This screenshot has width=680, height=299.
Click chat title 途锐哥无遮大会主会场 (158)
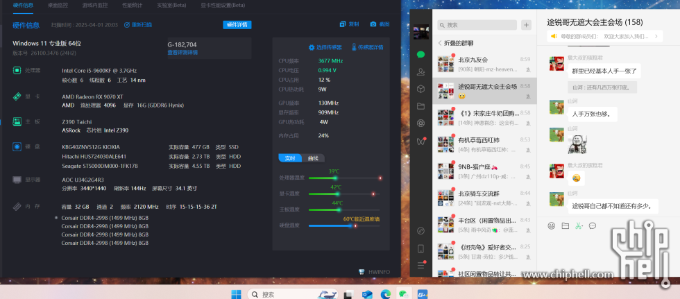click(x=595, y=22)
